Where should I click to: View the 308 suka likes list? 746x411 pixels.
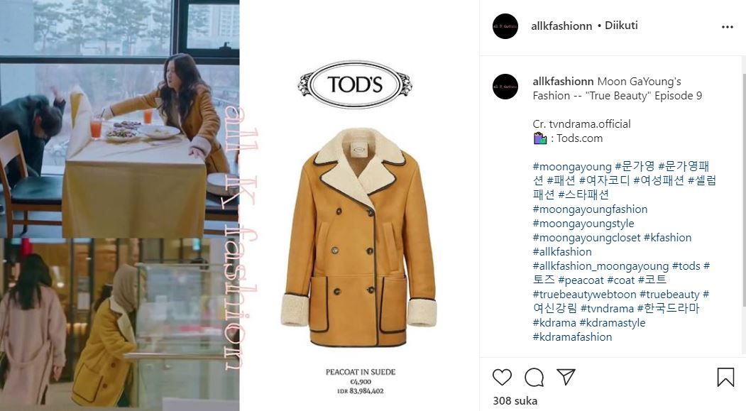click(515, 401)
